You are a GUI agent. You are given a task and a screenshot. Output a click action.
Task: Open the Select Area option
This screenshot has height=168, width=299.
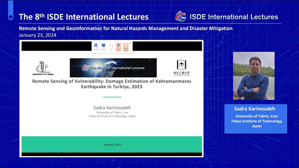point(111,47)
